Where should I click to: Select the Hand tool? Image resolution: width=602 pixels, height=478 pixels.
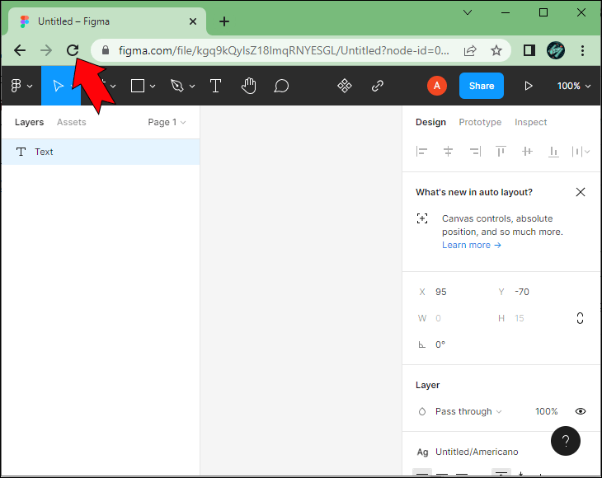pos(248,86)
